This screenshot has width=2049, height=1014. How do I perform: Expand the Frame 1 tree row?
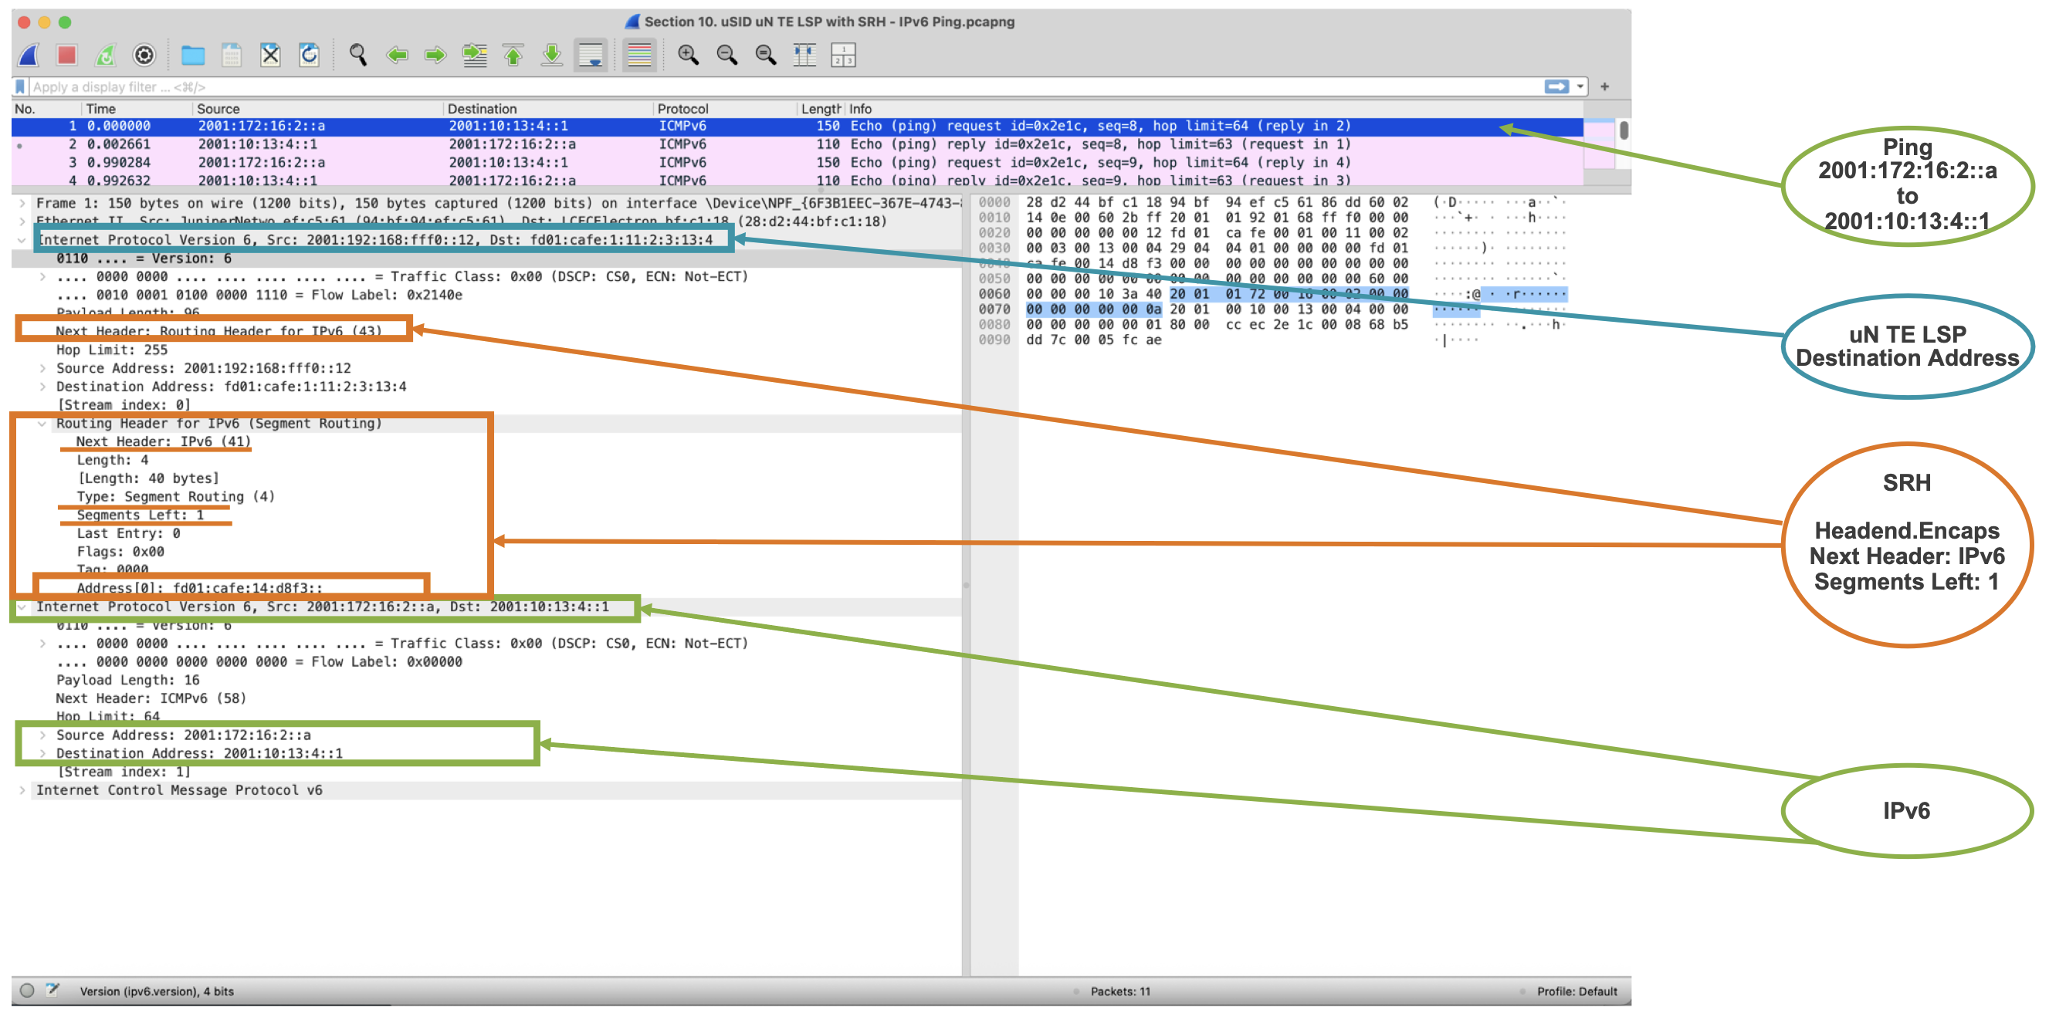click(22, 204)
